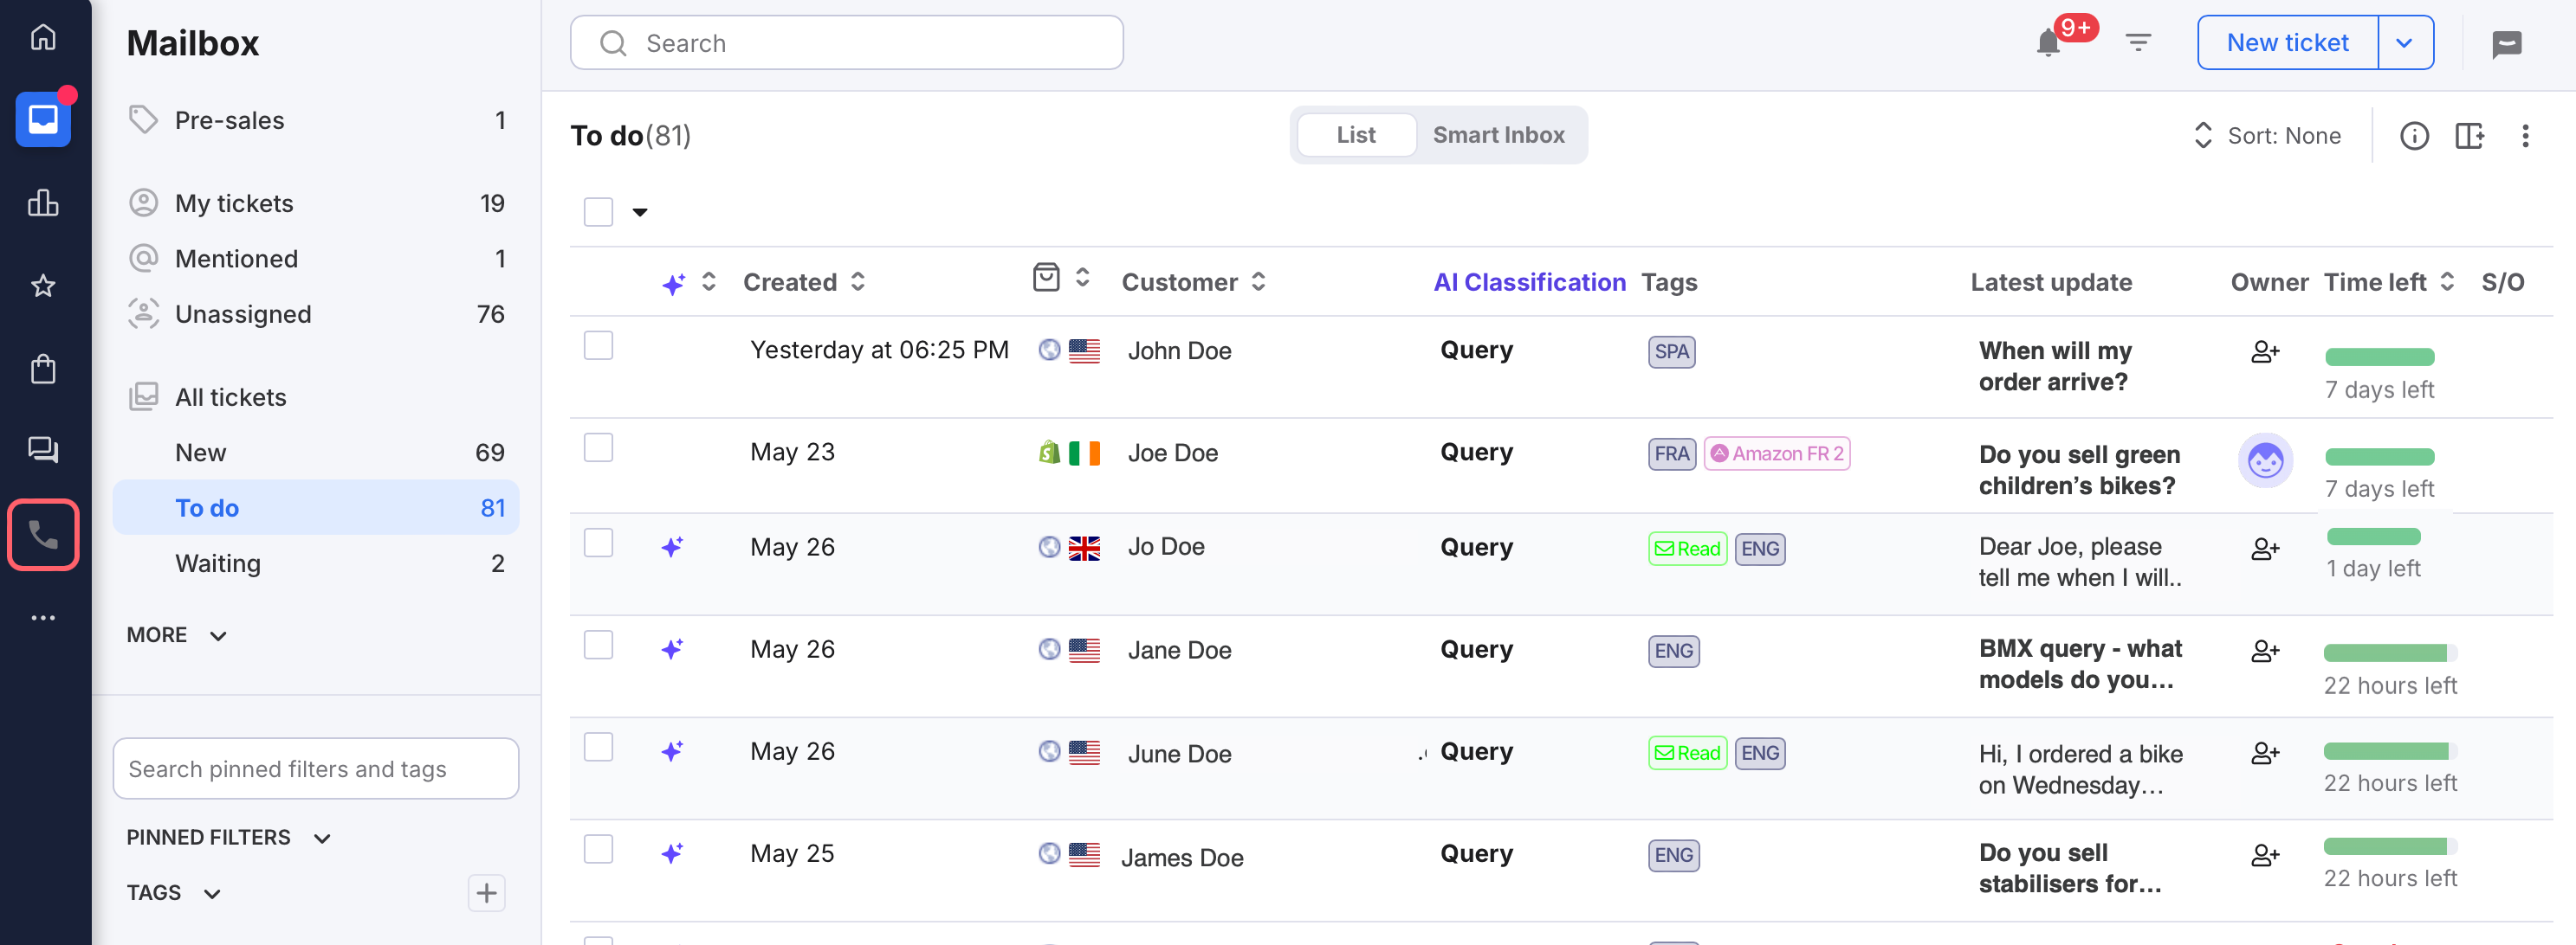Click the AI Classification column header
2576x945 pixels.
[x=1529, y=283]
